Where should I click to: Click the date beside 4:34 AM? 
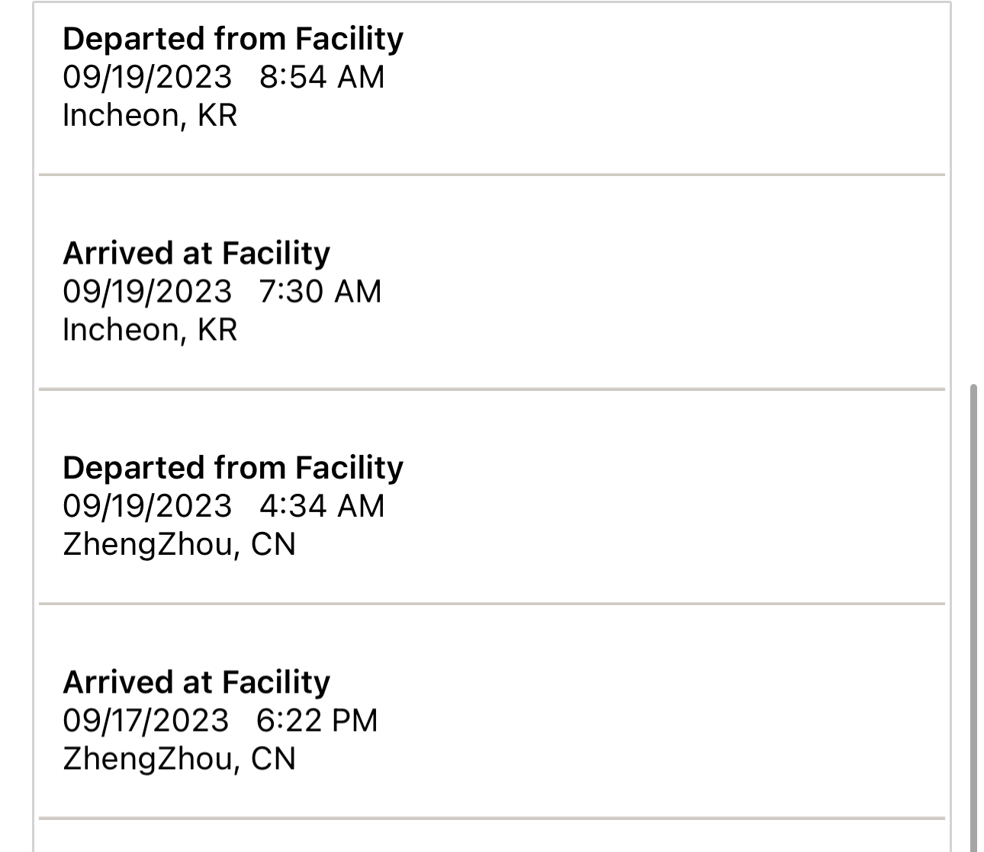[x=147, y=506]
